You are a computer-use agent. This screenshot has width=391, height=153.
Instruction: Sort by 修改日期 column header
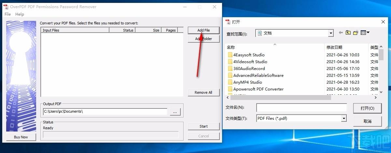pyautogui.click(x=346, y=48)
